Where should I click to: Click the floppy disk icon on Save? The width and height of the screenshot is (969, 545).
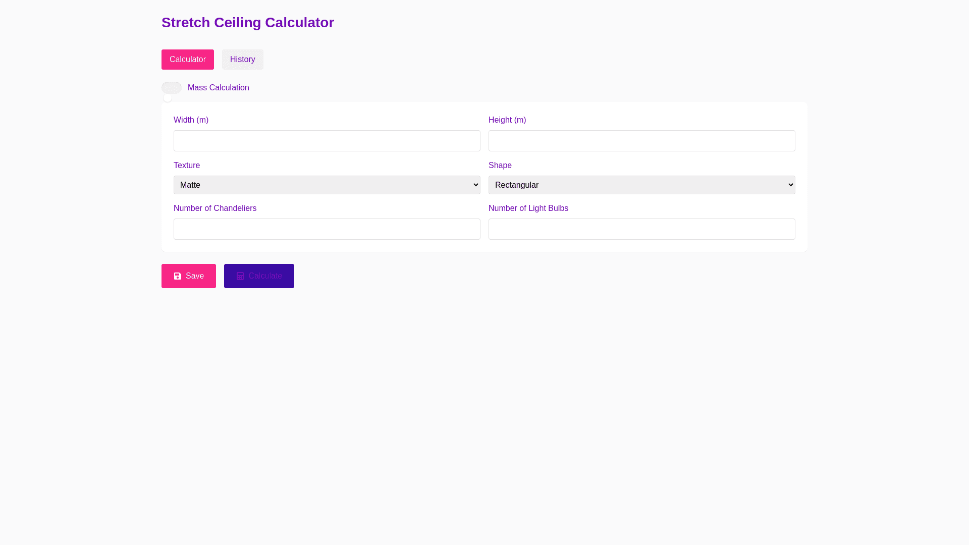178,276
